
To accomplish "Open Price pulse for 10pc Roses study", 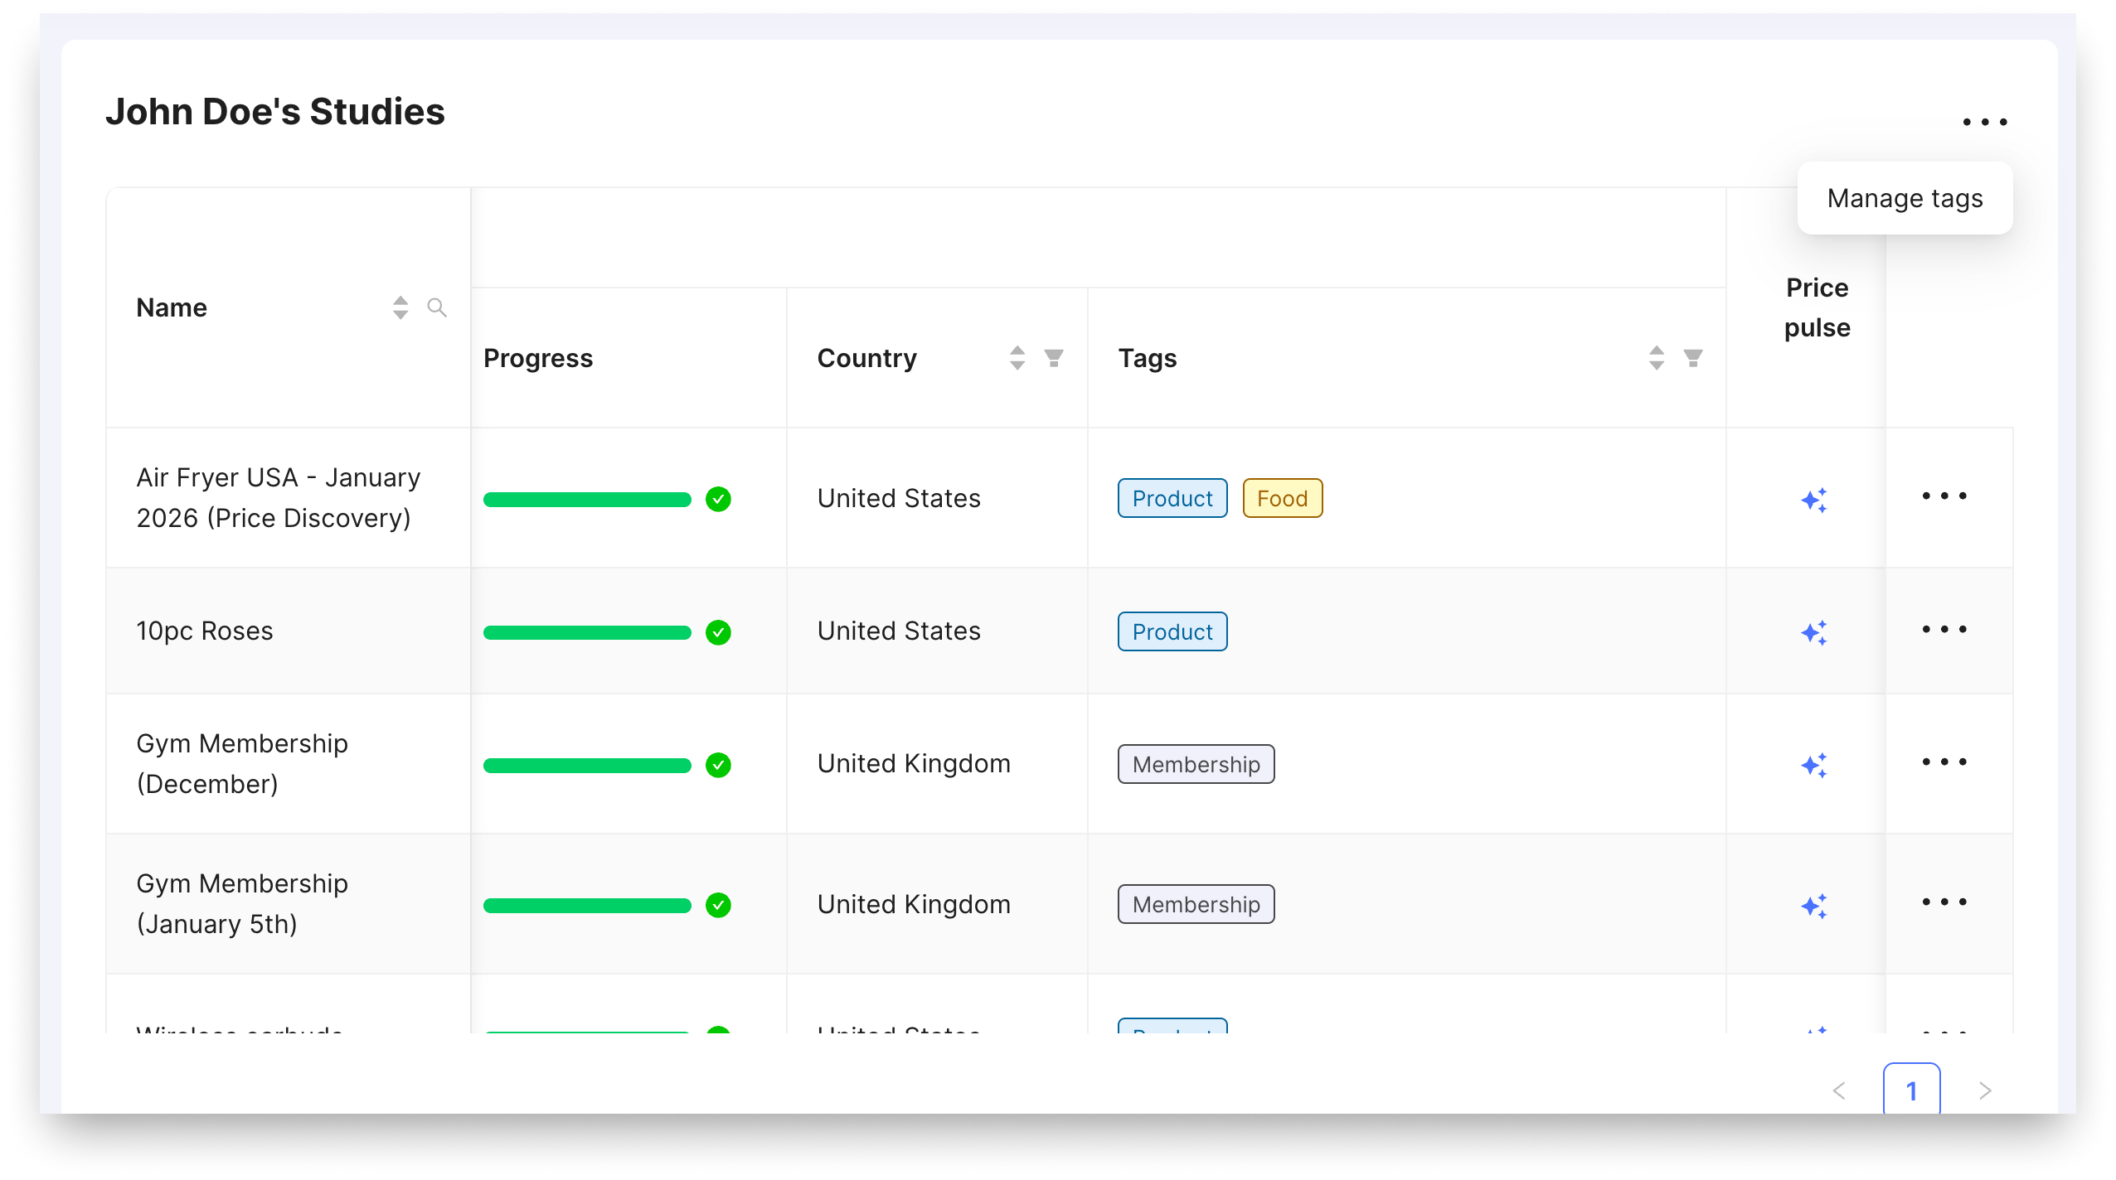I will 1814,632.
